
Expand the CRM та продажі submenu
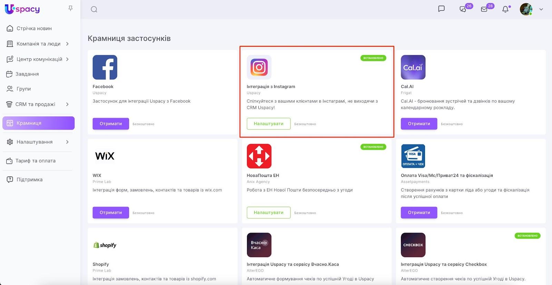click(67, 104)
